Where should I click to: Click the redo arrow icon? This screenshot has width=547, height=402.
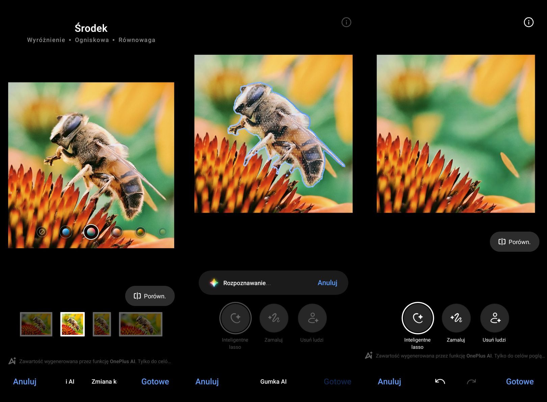point(471,381)
